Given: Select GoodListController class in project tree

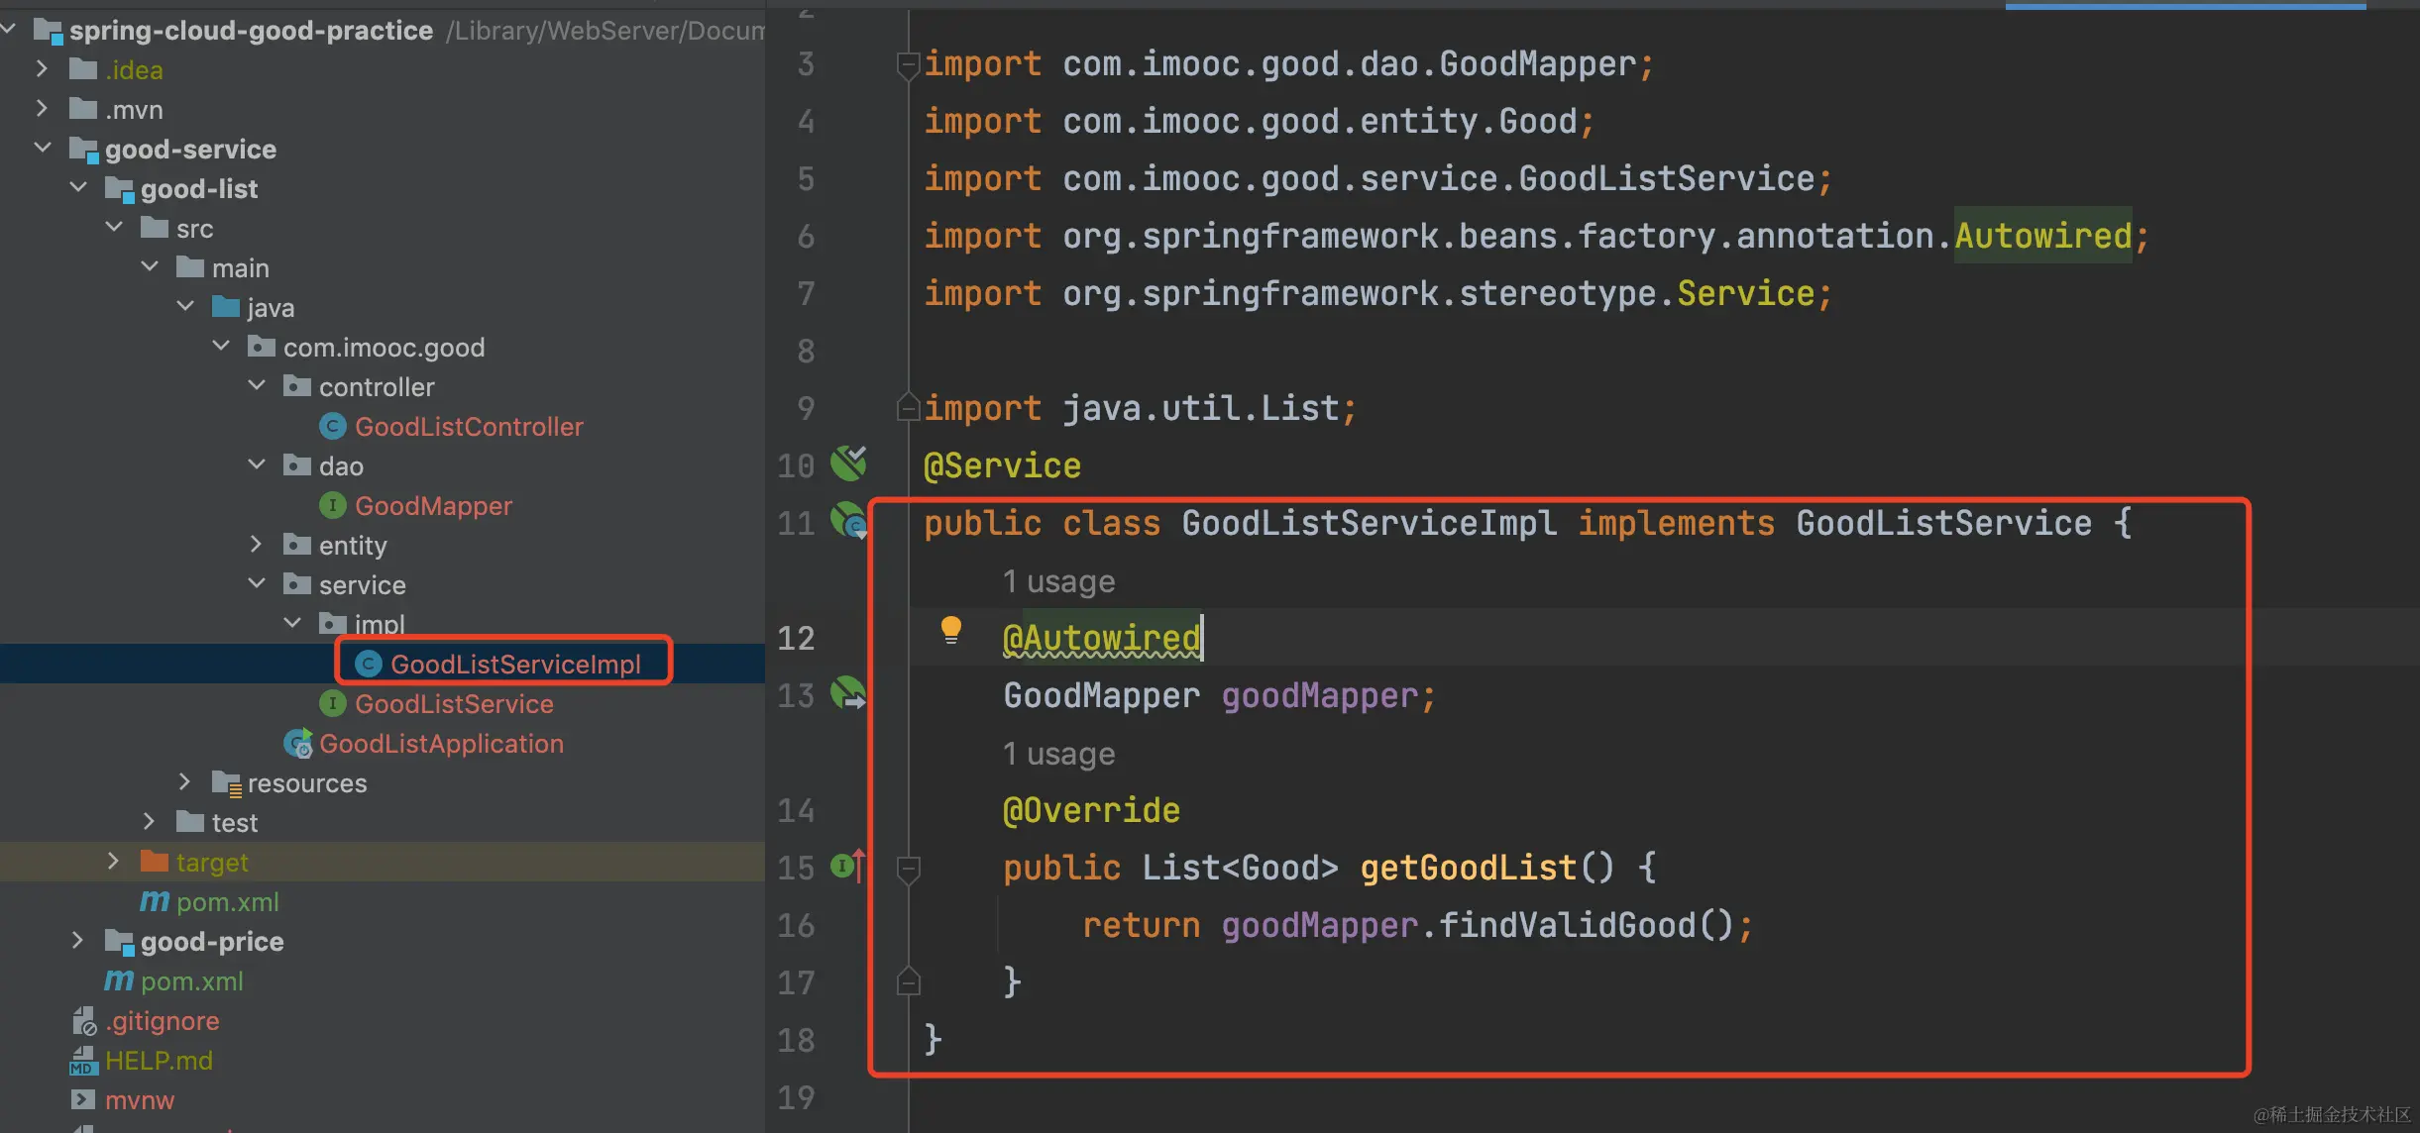Looking at the screenshot, I should click(x=468, y=427).
